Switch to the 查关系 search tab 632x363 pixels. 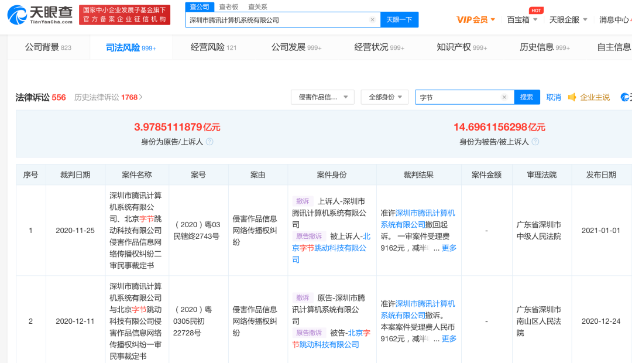(x=257, y=7)
